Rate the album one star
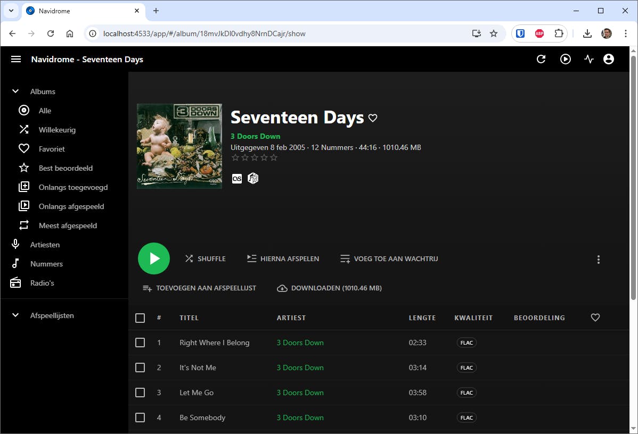The width and height of the screenshot is (638, 434). tap(235, 157)
